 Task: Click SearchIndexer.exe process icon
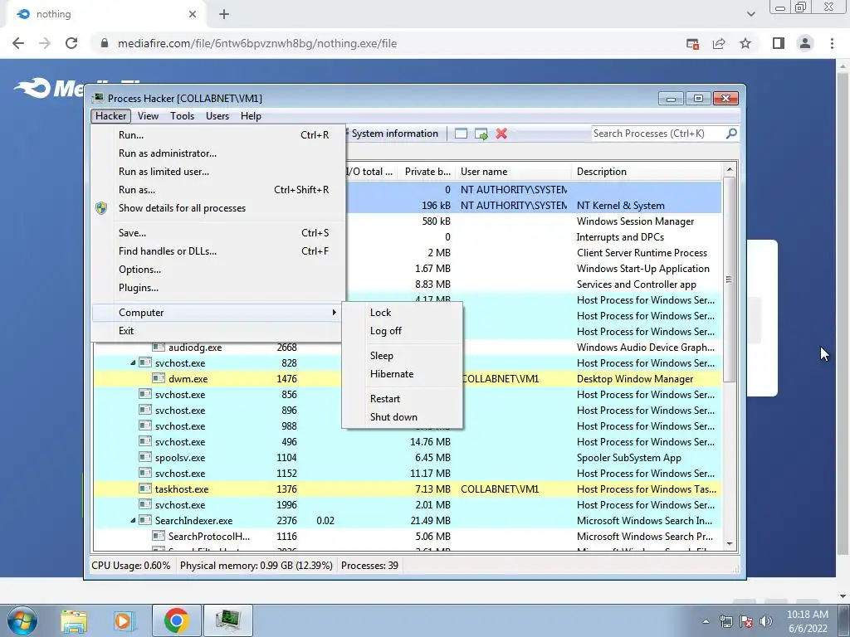pos(144,521)
